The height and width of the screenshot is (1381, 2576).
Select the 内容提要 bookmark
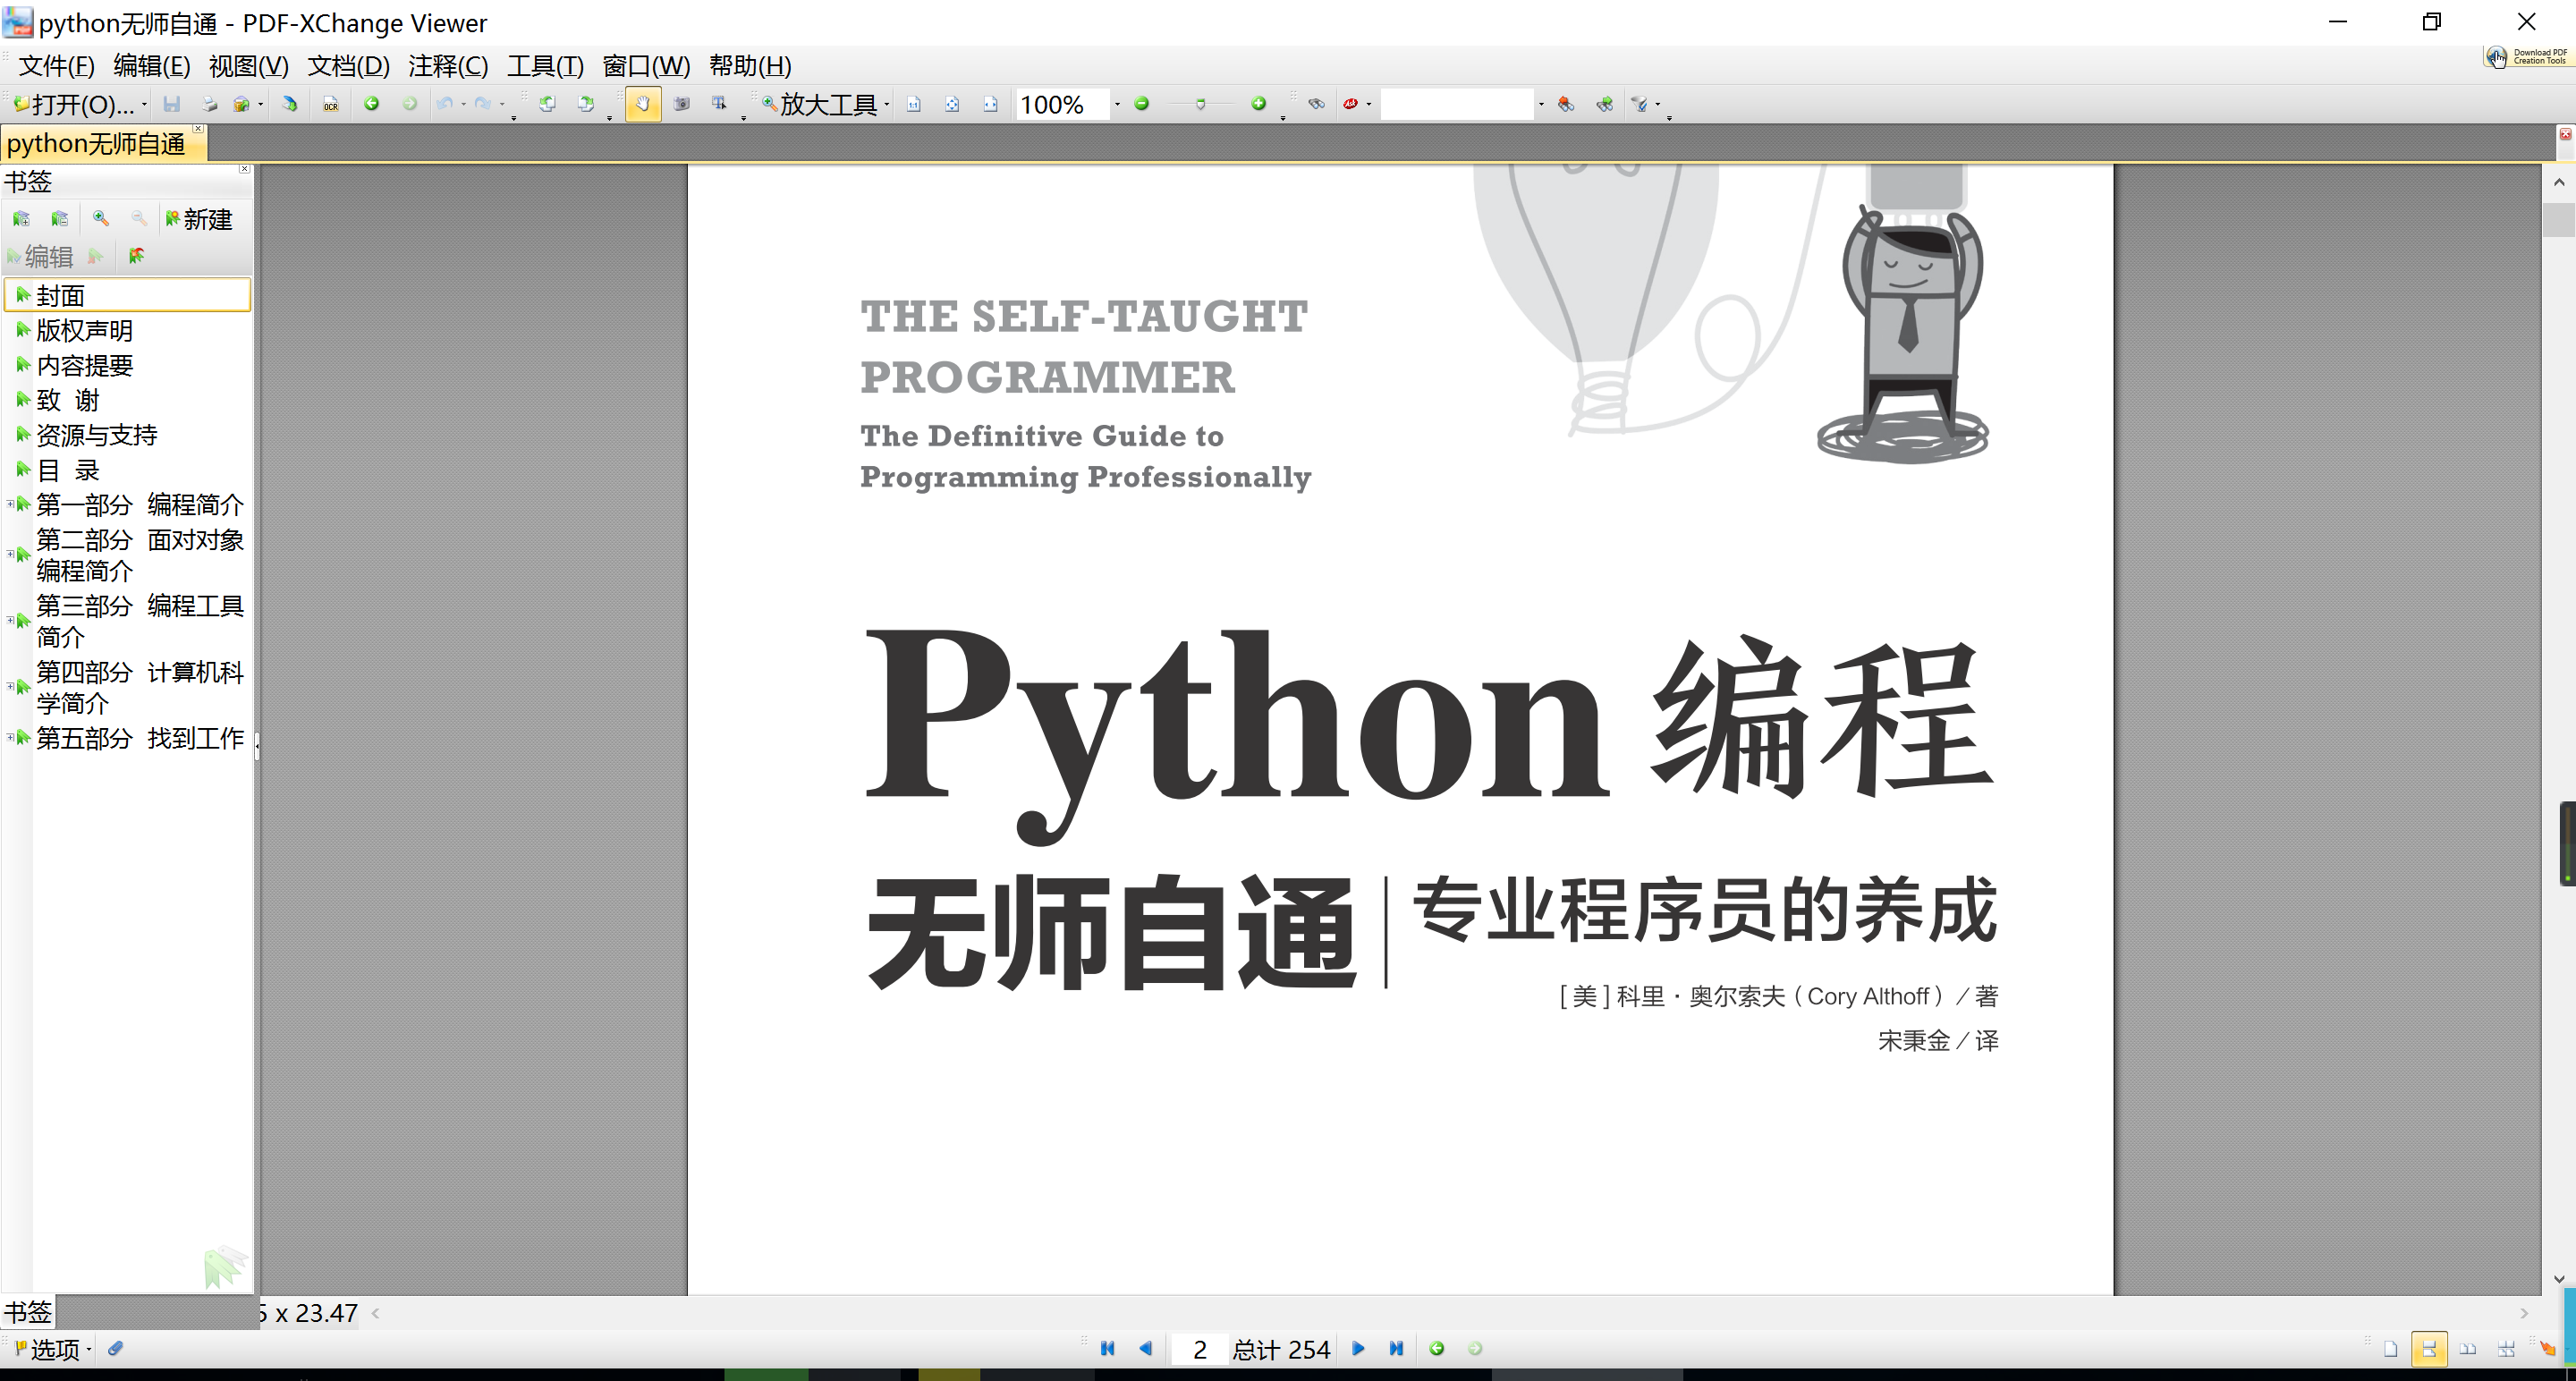(x=84, y=366)
